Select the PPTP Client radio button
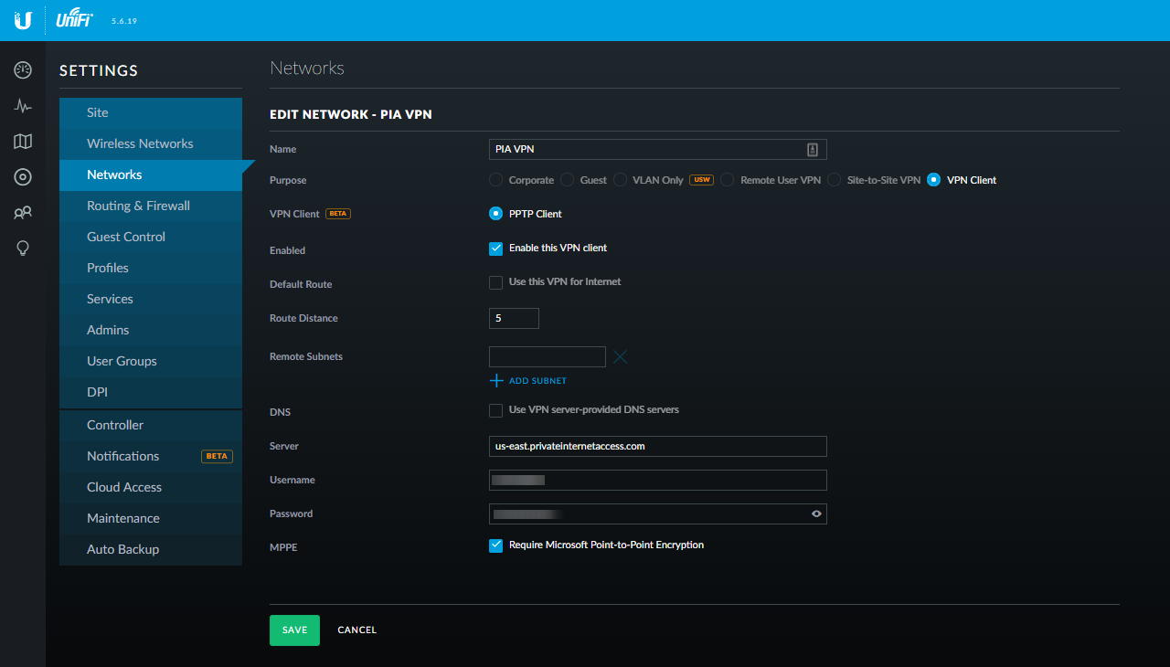 coord(495,214)
